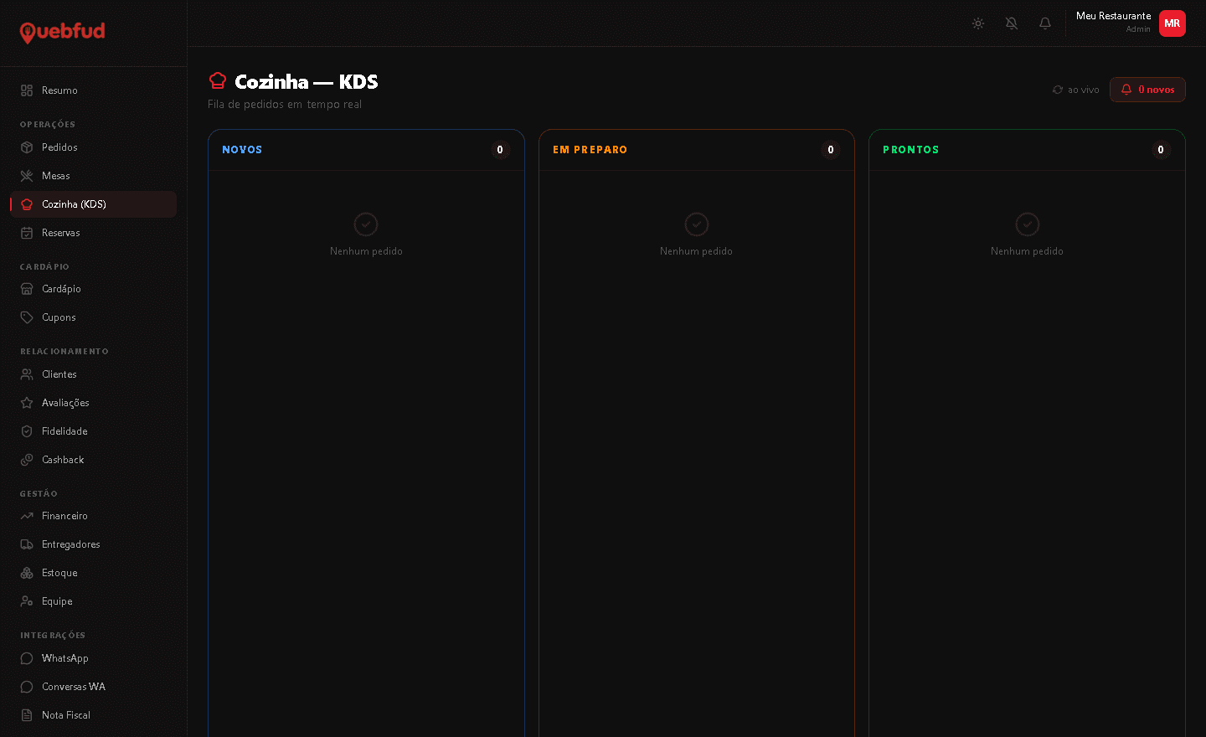1206x737 pixels.
Task: Open Cashback in the sidebar
Action: pos(93,460)
